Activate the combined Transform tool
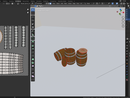 pos(33,27)
